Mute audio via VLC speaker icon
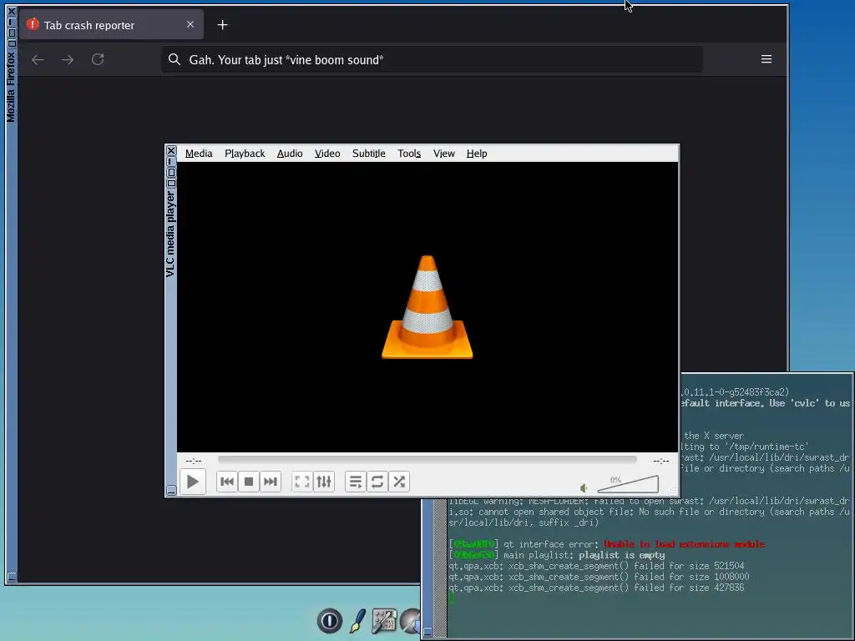The height and width of the screenshot is (641, 855). coord(584,487)
